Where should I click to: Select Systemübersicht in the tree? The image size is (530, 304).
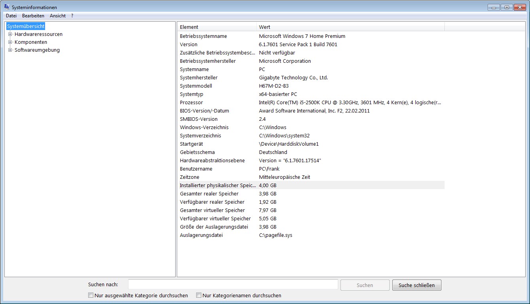click(26, 26)
